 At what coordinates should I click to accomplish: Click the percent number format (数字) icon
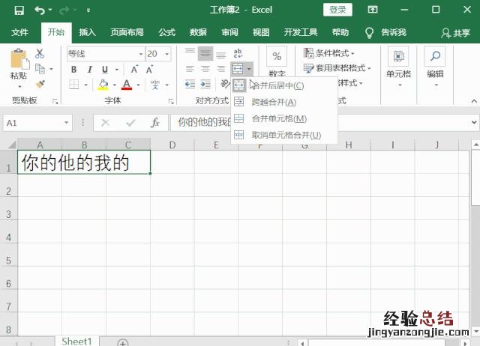(277, 58)
